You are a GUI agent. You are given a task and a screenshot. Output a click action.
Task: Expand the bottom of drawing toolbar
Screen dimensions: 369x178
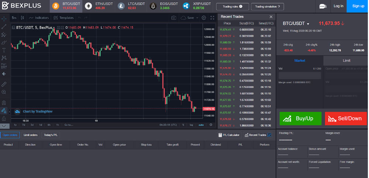point(4,126)
